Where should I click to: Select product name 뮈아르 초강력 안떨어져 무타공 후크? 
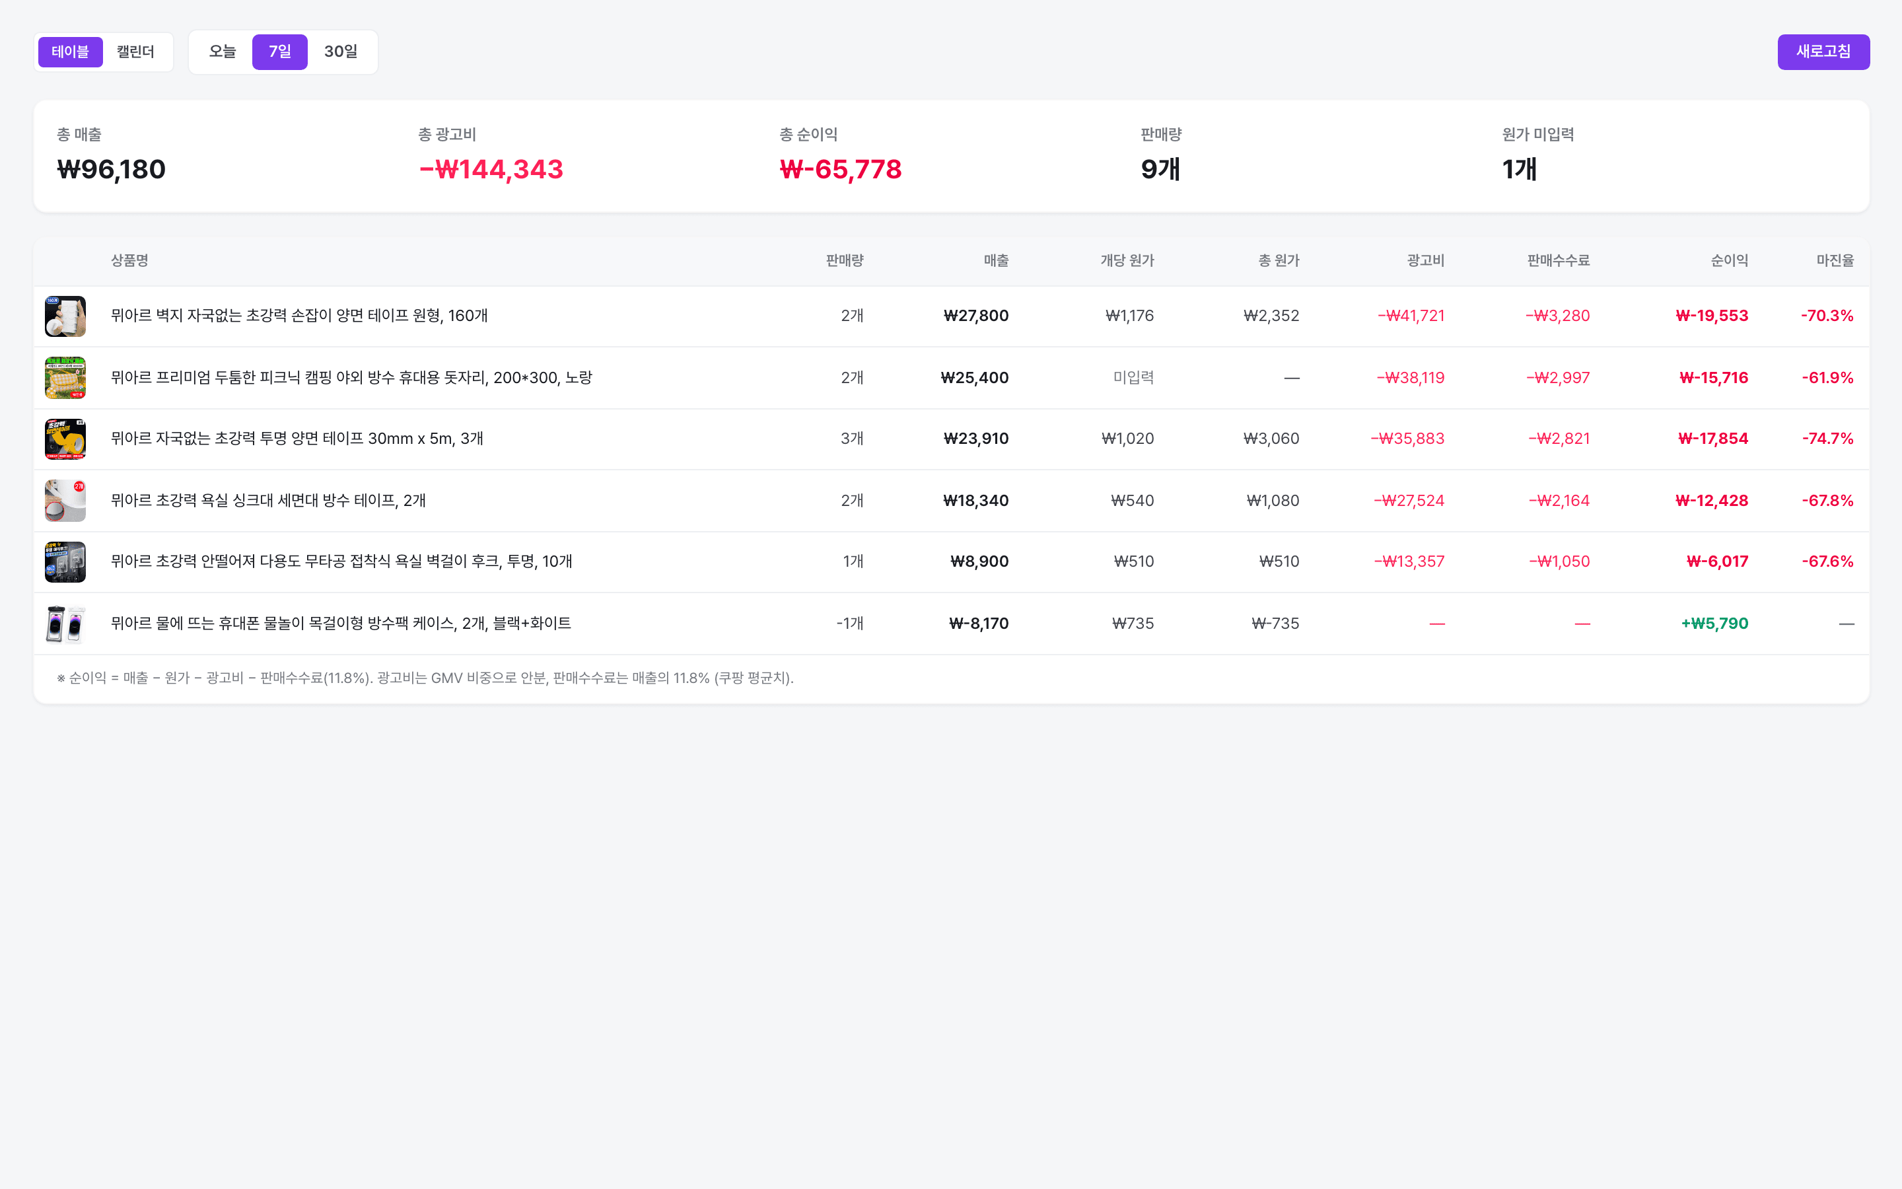(x=341, y=561)
